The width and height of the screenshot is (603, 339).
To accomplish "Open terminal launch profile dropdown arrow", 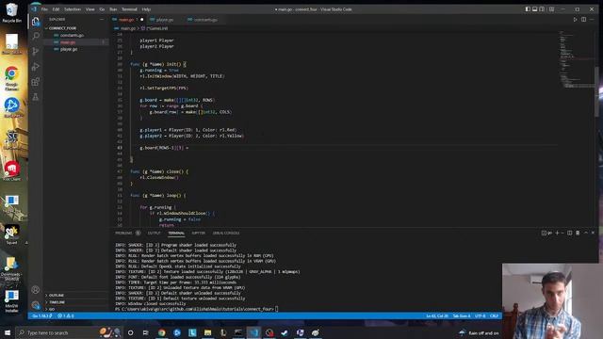I will click(562, 233).
